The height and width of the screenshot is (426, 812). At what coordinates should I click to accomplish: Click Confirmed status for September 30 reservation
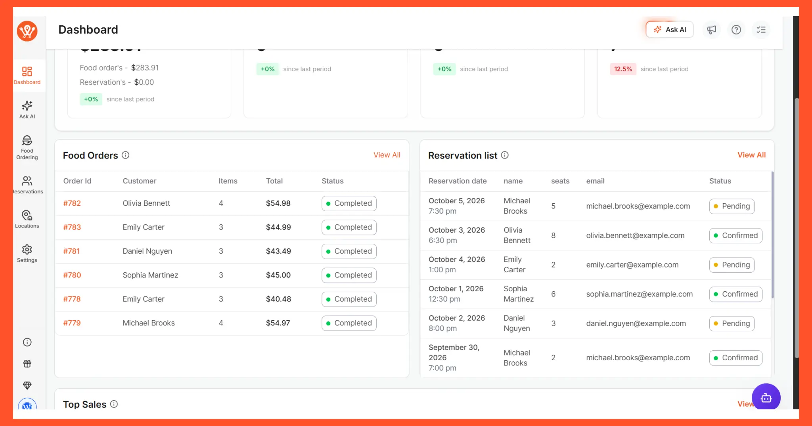736,358
